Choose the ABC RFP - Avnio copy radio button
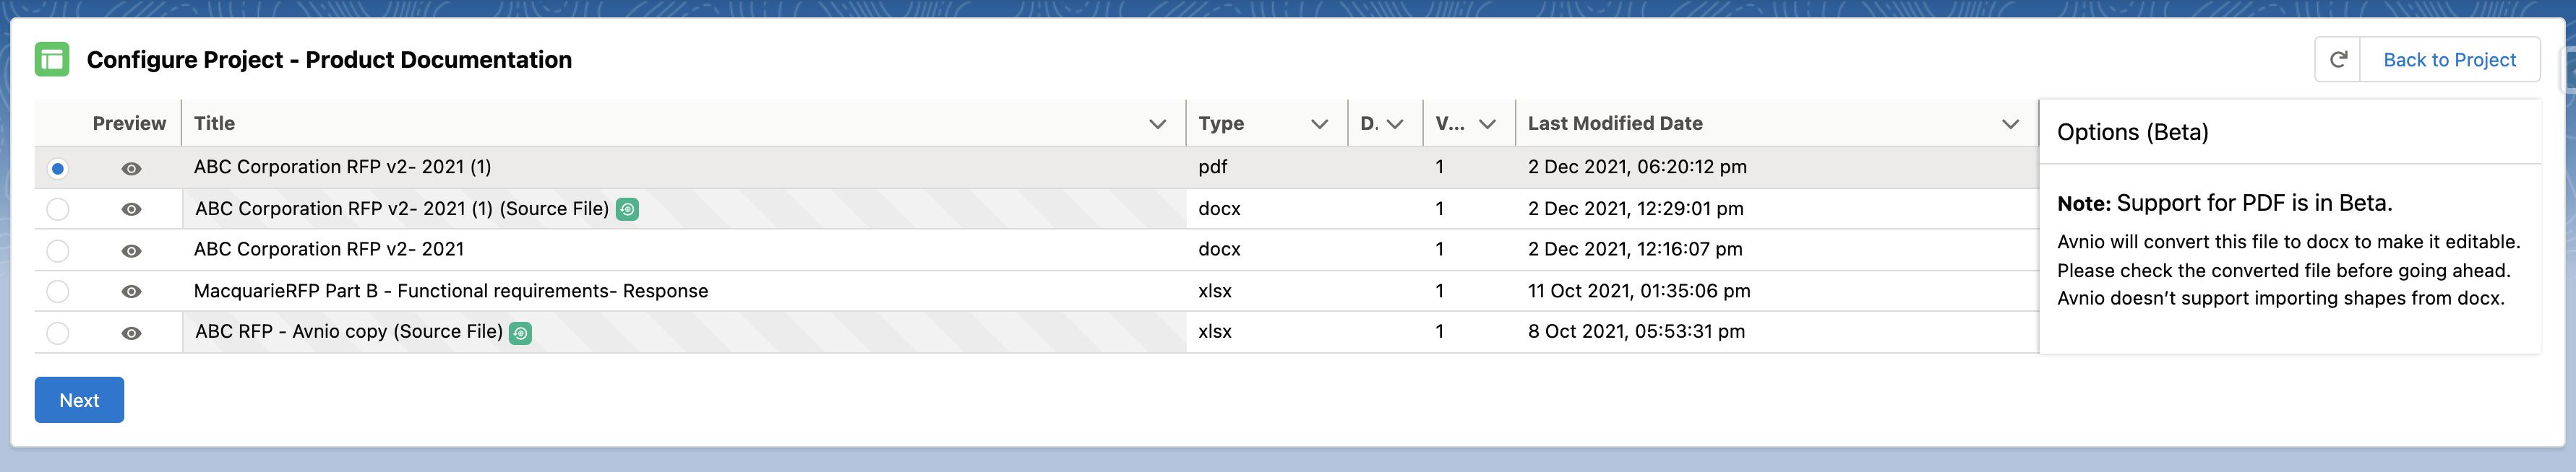The width and height of the screenshot is (2576, 472). (x=58, y=333)
